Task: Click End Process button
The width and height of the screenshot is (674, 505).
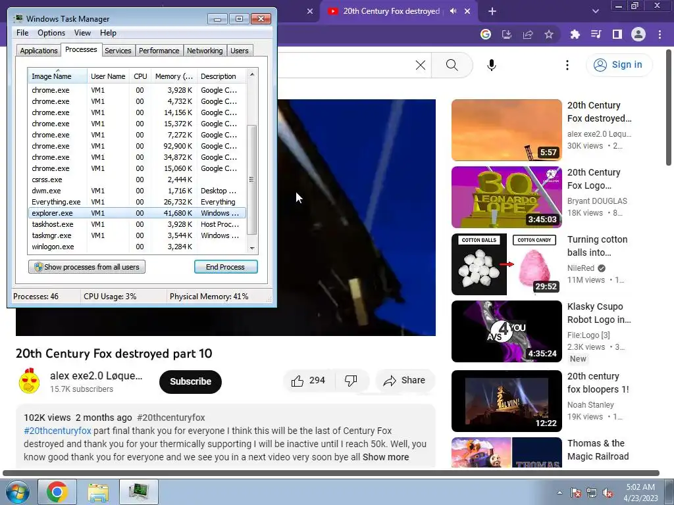Action: (226, 267)
